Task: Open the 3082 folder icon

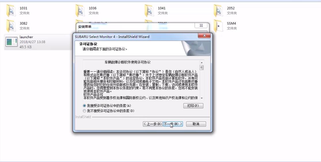Action: (x=11, y=26)
